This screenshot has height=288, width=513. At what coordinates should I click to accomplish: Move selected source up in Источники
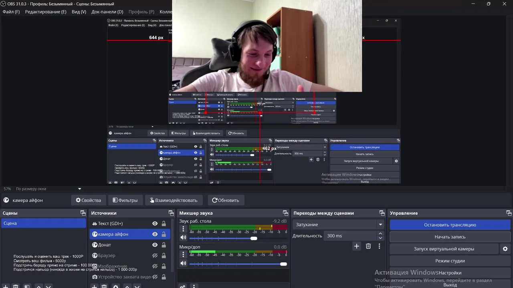click(127, 286)
